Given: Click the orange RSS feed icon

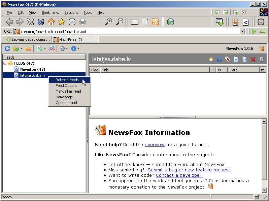Looking at the screenshot, I should [x=155, y=22].
